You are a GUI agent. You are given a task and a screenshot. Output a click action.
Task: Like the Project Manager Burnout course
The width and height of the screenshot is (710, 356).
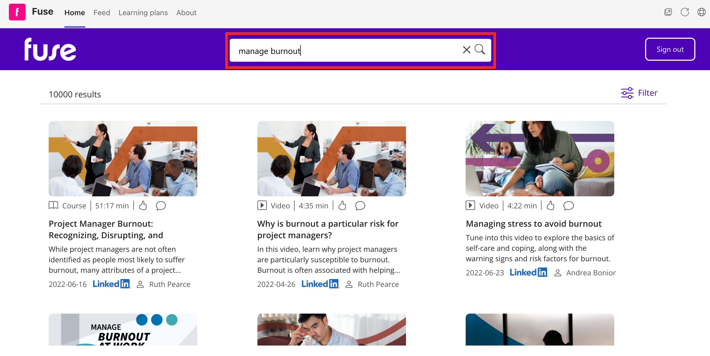143,205
